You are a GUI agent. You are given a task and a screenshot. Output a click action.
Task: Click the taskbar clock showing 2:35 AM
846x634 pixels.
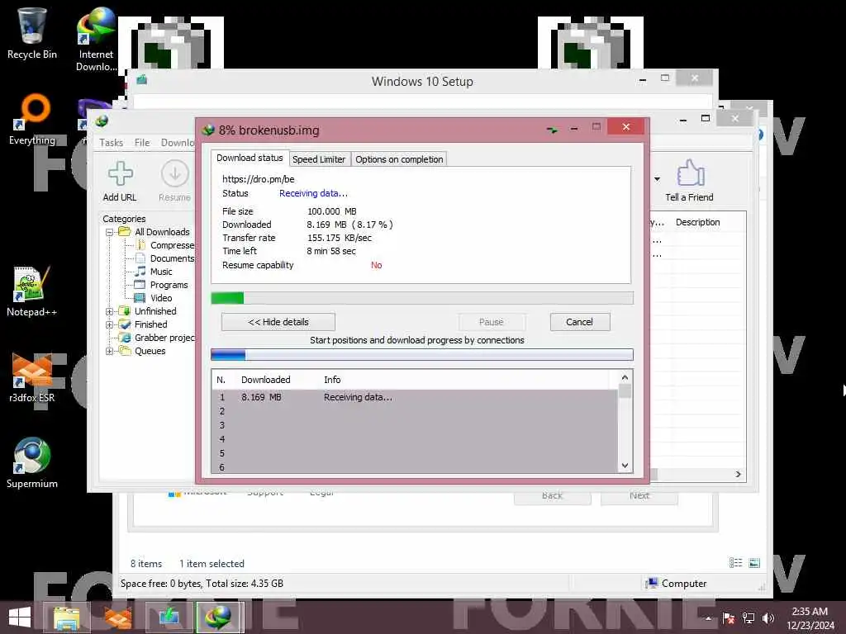point(810,618)
